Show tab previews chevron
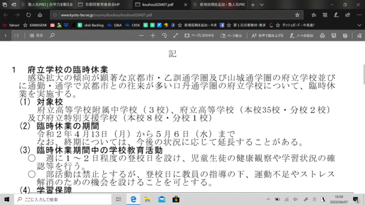The height and width of the screenshot is (205, 365). coord(262,5)
